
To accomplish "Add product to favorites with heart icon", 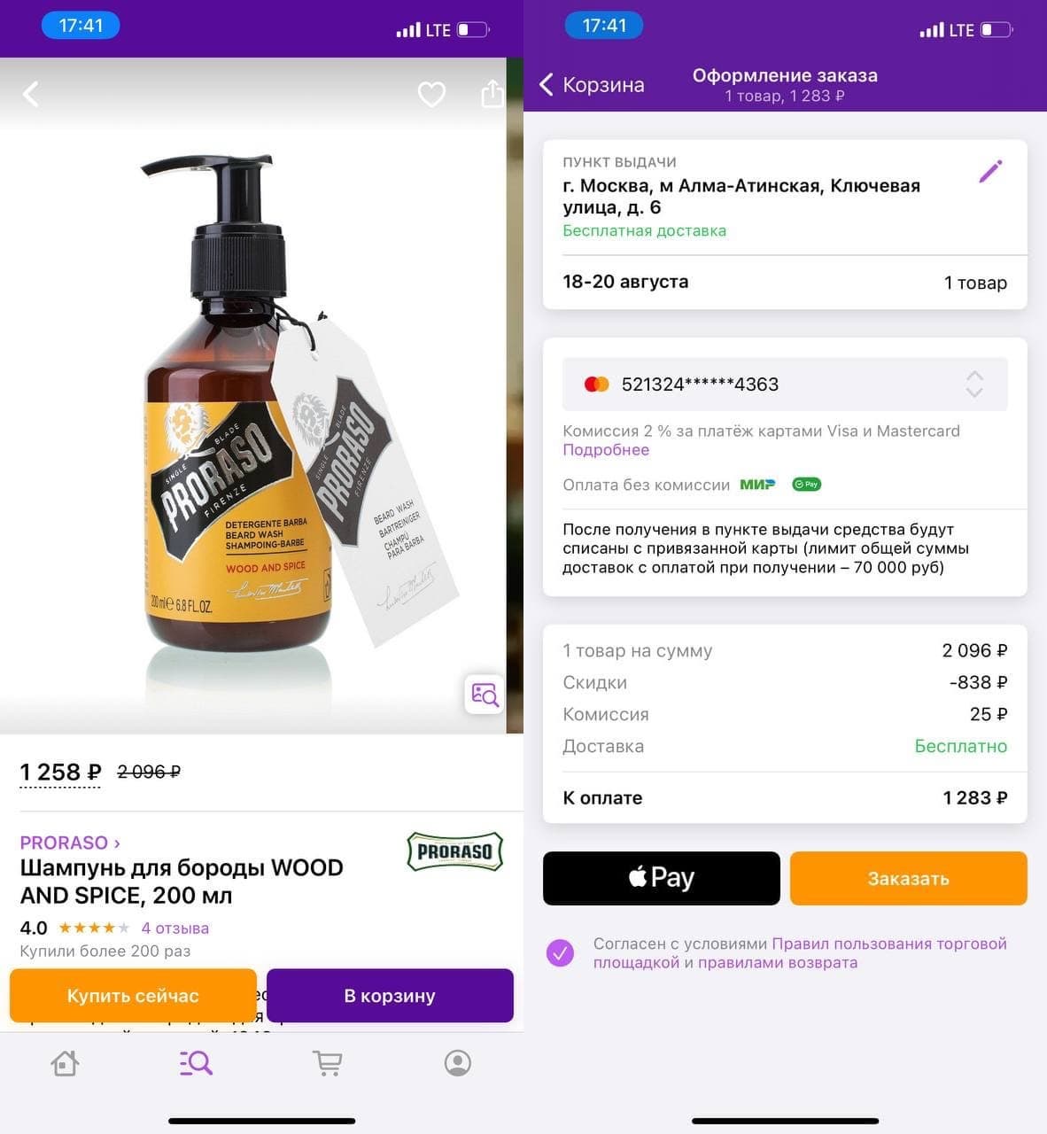I will pos(431,94).
